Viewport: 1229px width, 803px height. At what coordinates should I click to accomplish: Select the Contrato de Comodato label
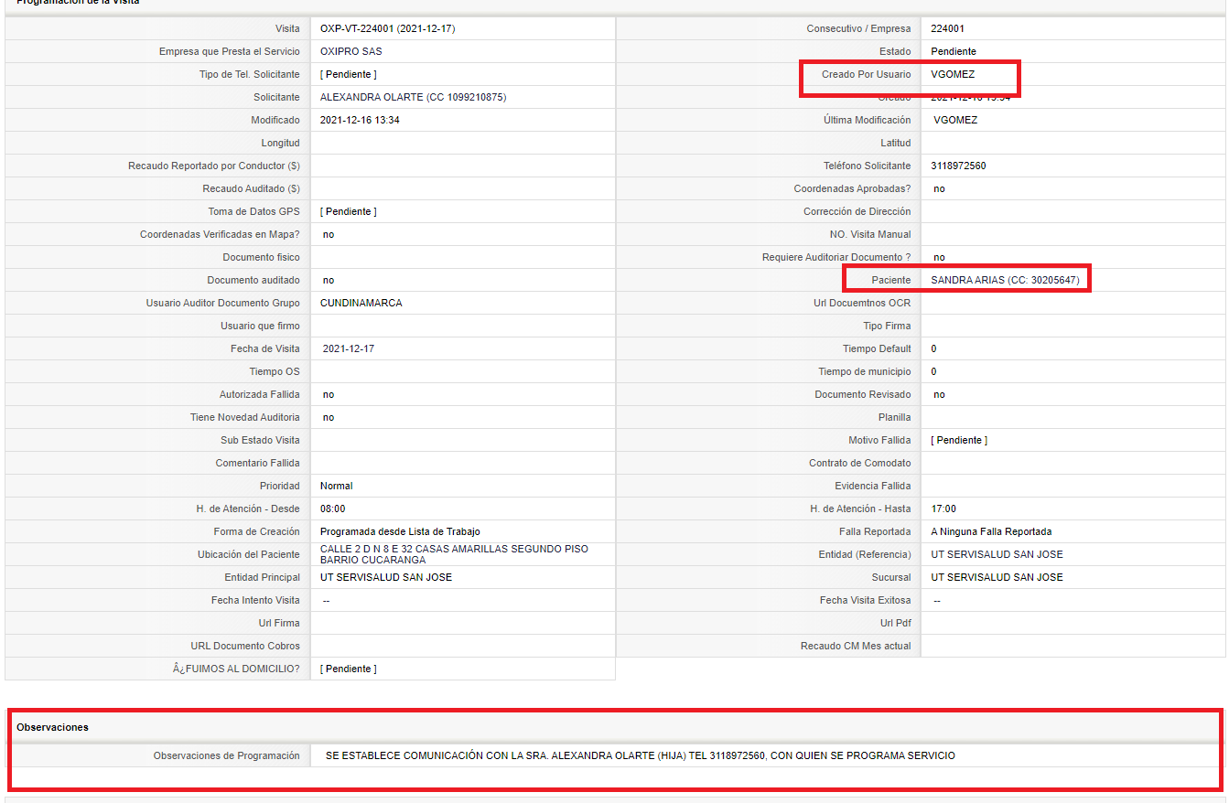pos(860,463)
